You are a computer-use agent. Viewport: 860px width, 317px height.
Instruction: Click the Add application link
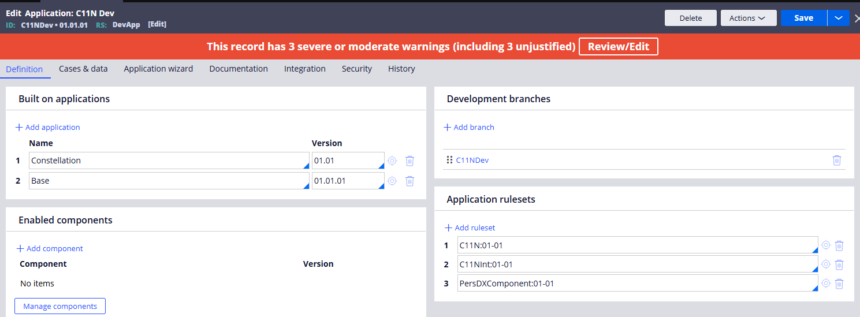pos(48,127)
